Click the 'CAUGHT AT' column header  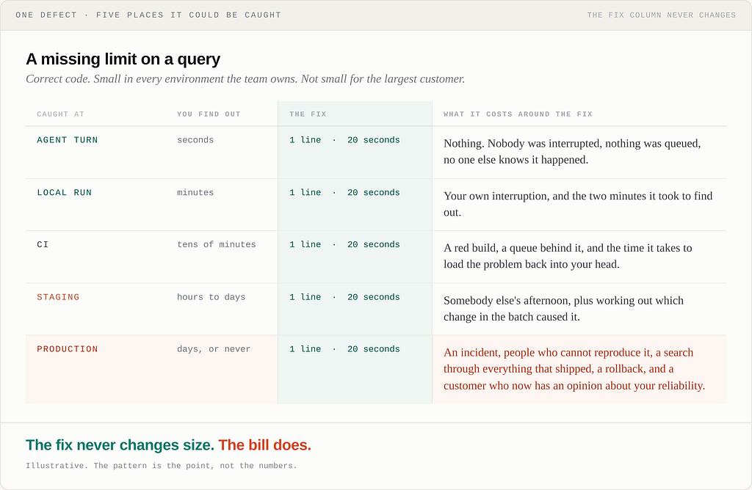click(60, 114)
